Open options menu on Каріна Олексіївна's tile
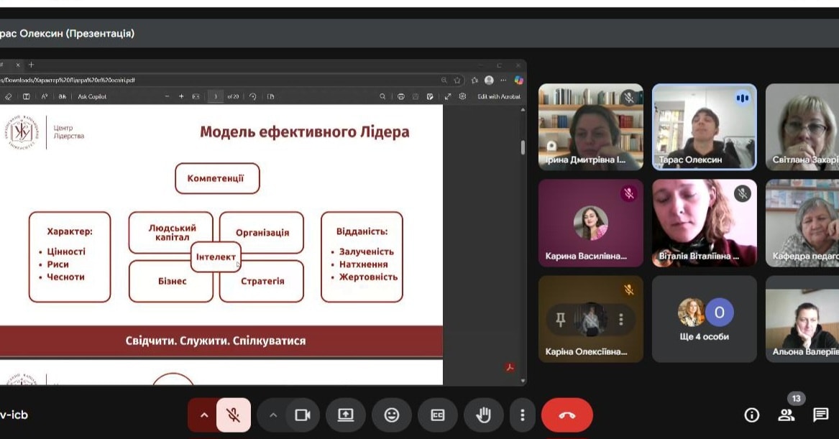 (620, 319)
